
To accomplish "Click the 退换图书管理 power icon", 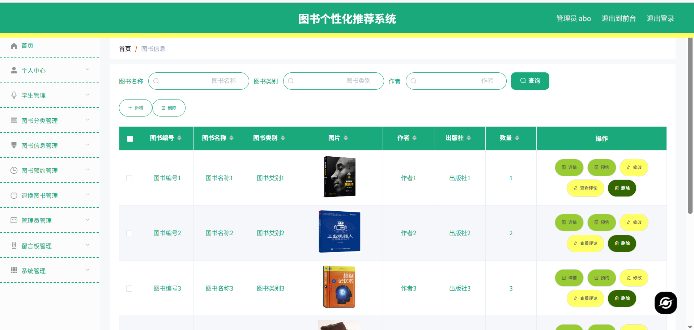I will coord(14,195).
